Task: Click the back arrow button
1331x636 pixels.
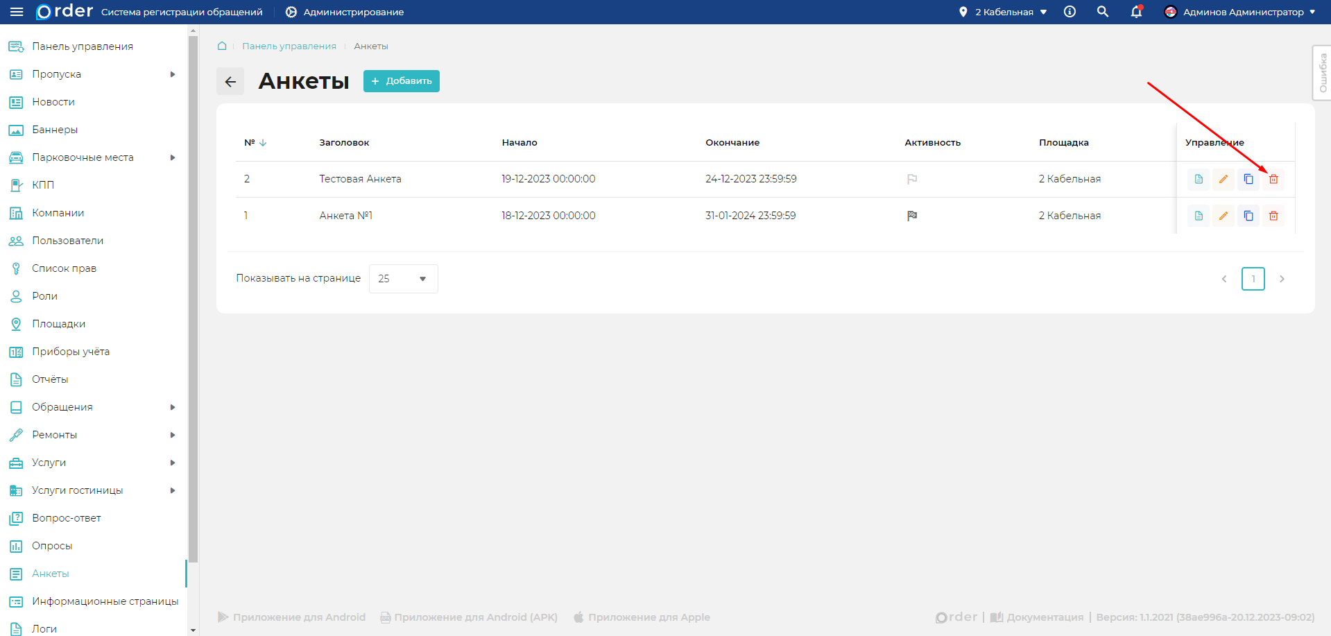Action: pyautogui.click(x=230, y=81)
